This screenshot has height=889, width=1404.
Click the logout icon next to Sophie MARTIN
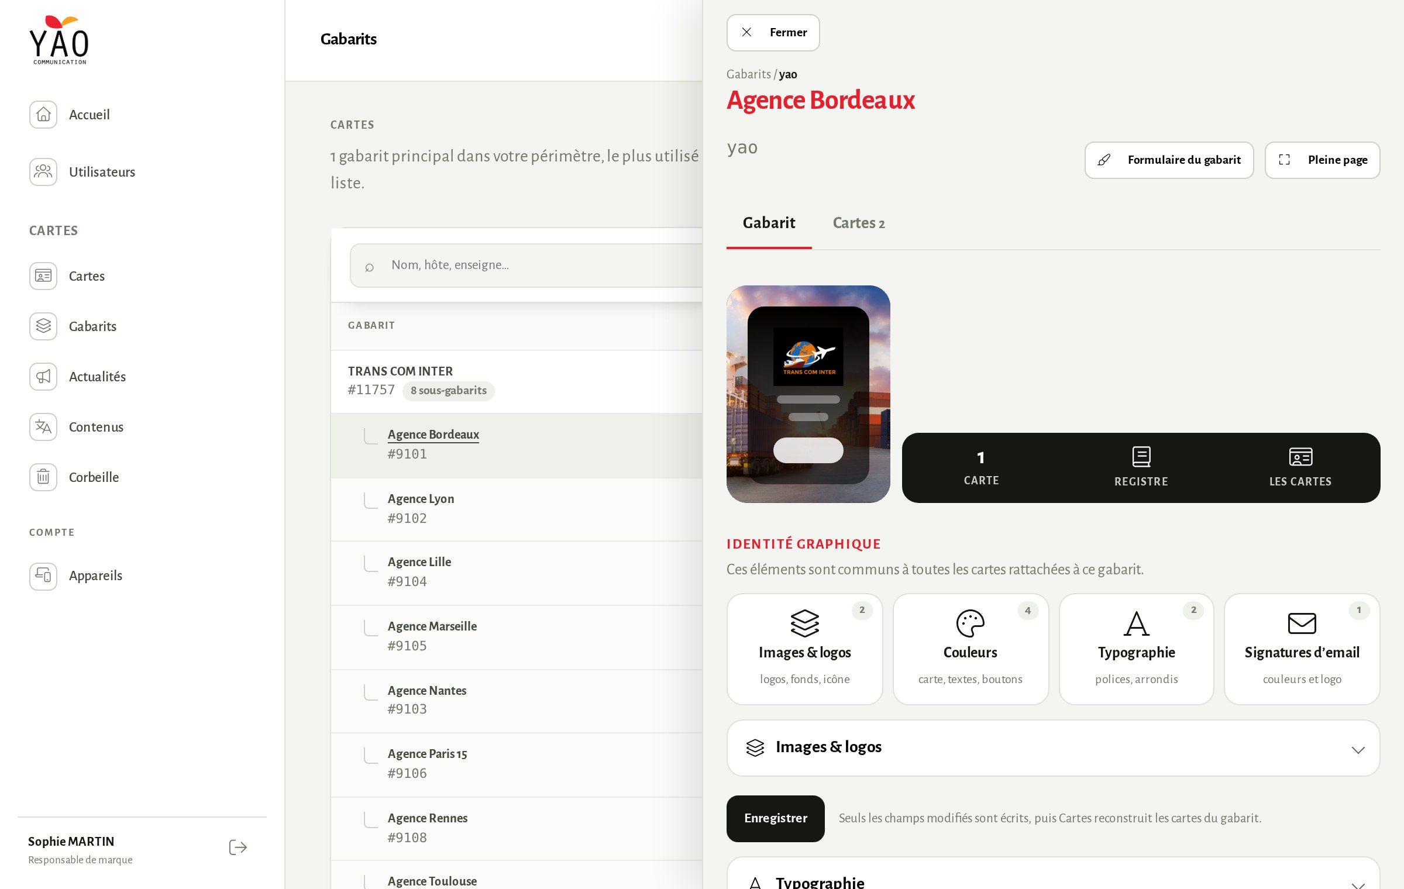[238, 847]
